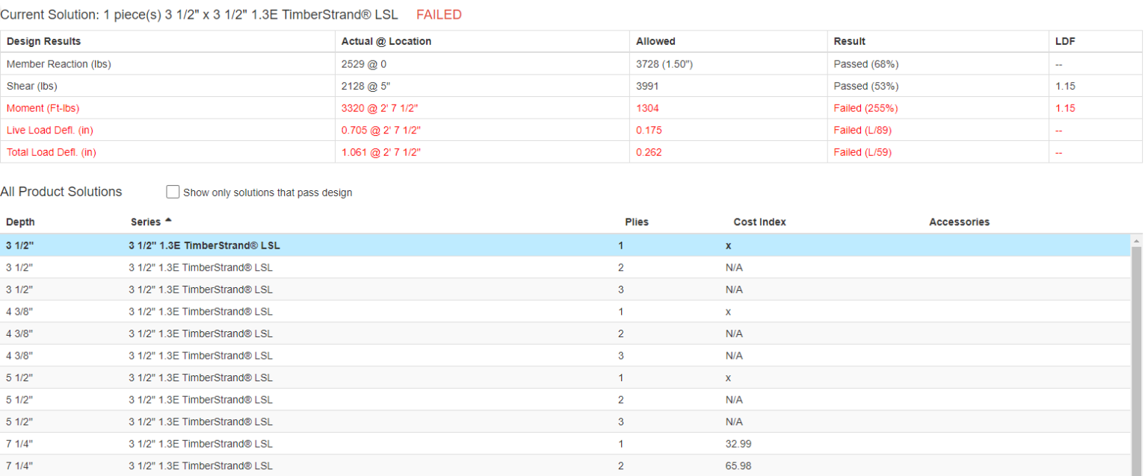
Task: Click the Accessories column header
Action: tap(959, 222)
